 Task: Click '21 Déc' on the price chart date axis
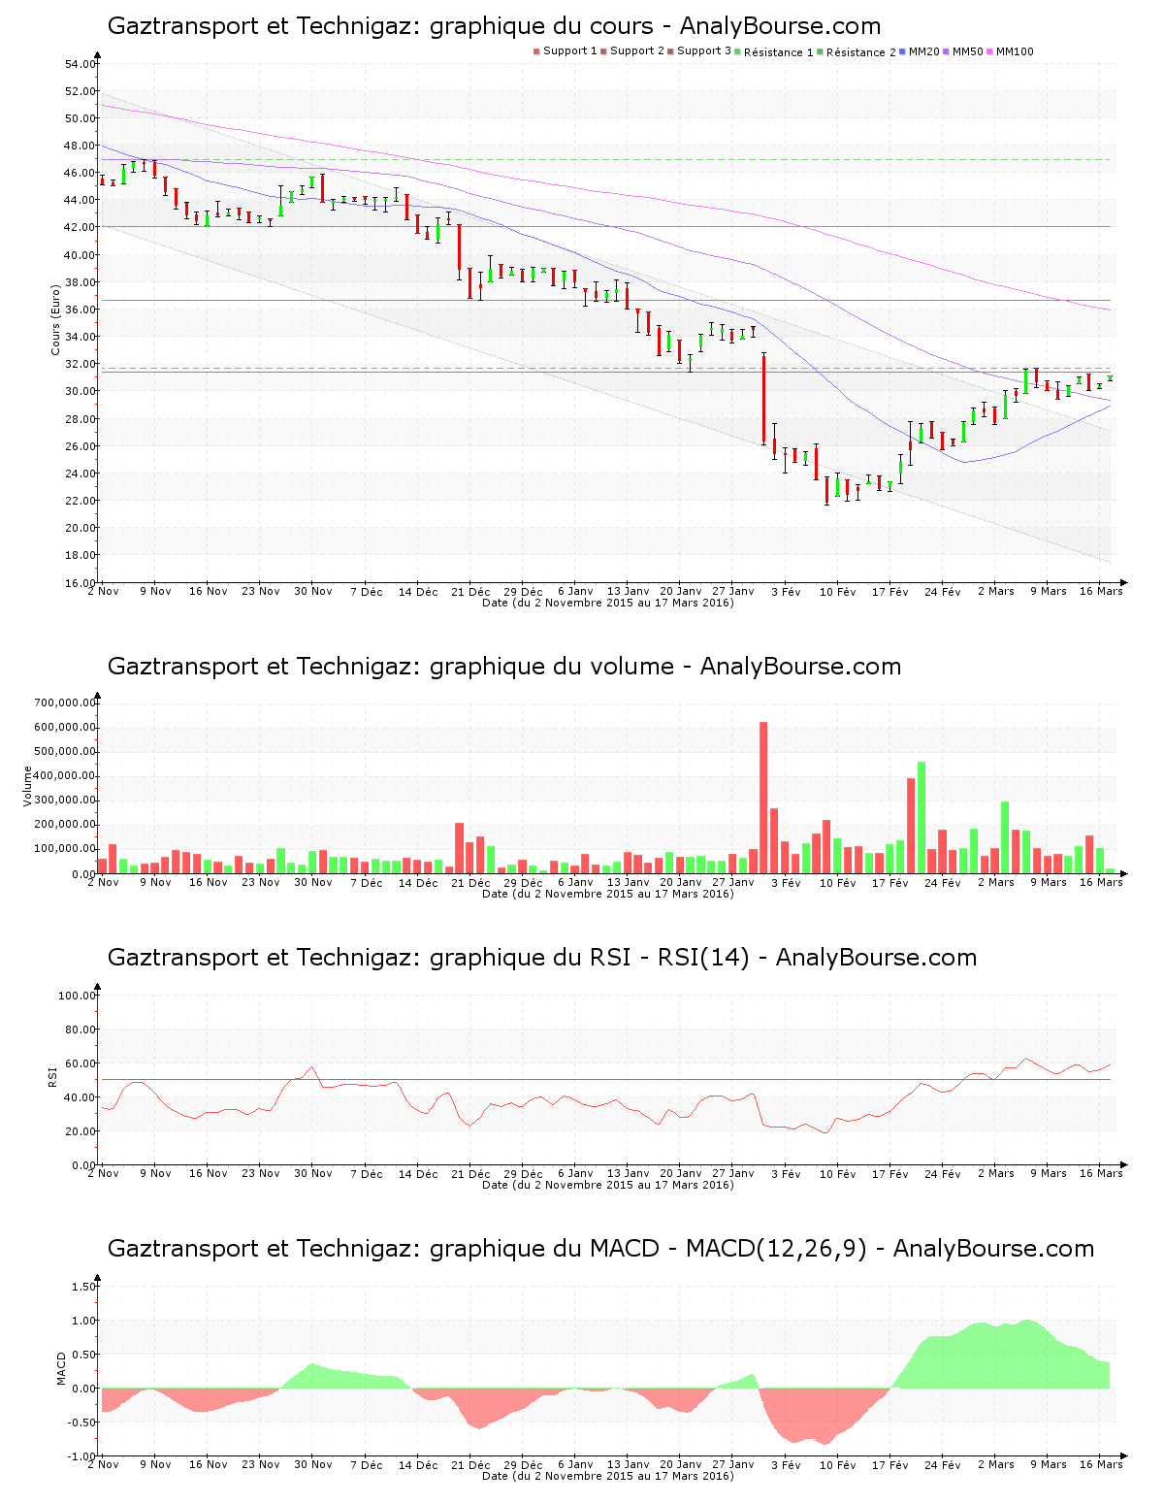(x=470, y=591)
